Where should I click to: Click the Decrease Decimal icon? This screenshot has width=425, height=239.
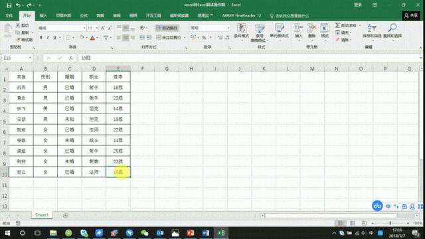pos(227,37)
